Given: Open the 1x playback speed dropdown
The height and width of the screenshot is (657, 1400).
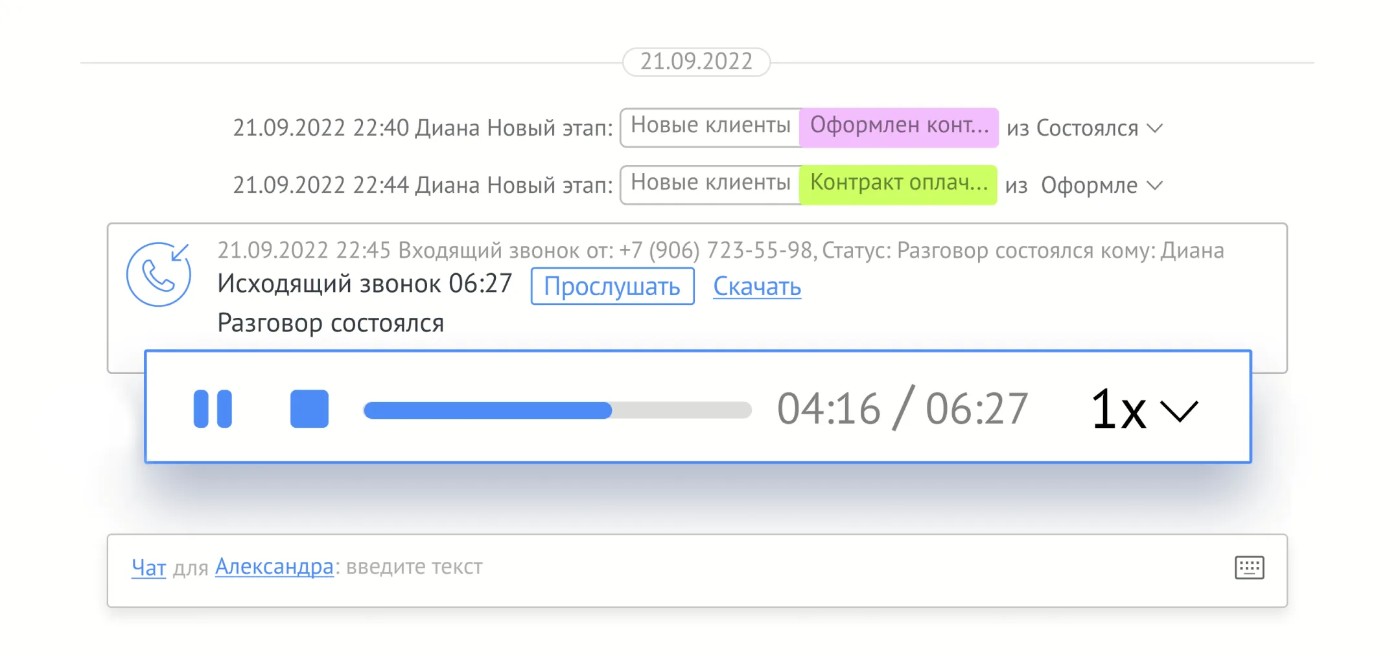Looking at the screenshot, I should (x=1144, y=408).
